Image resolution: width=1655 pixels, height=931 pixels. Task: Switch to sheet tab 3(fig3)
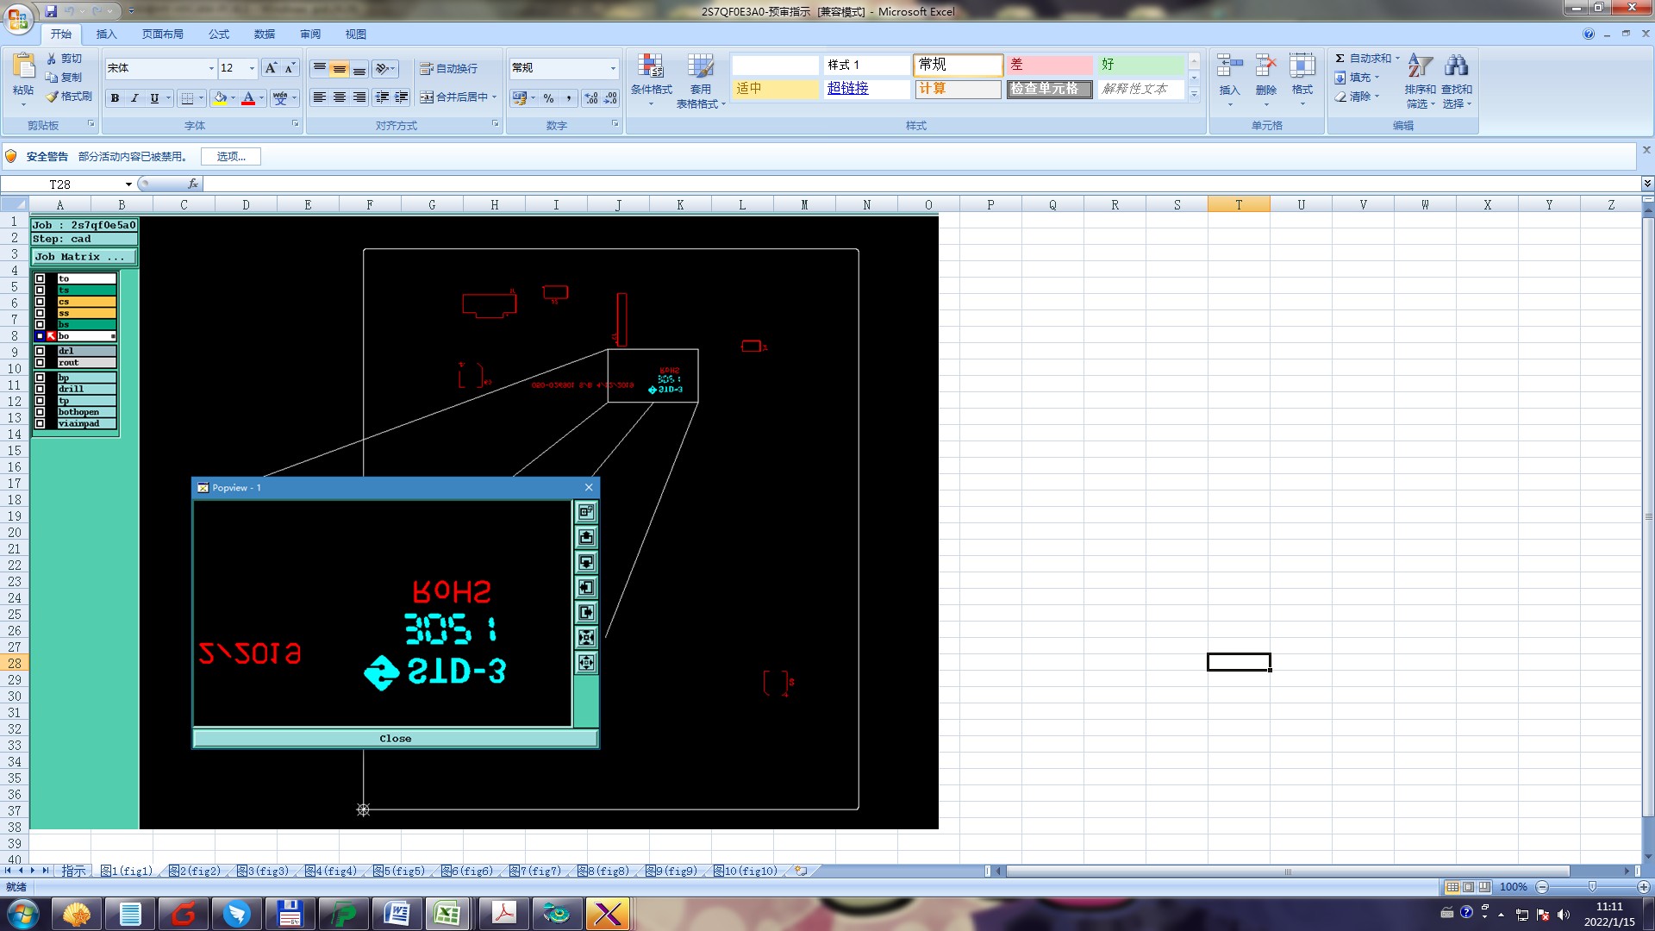(263, 872)
